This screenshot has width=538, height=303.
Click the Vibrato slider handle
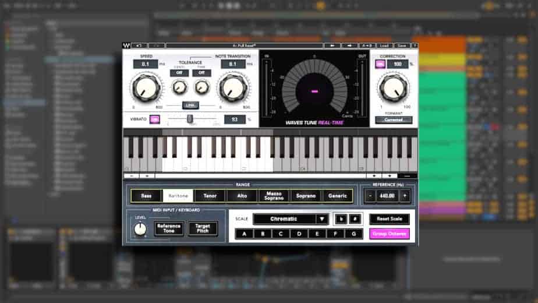click(x=189, y=119)
